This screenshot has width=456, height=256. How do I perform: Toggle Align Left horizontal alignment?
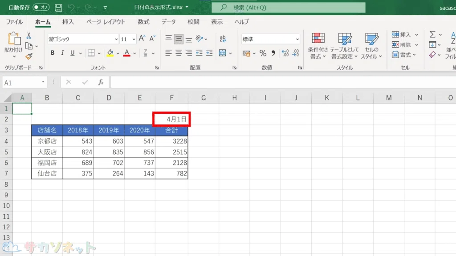click(168, 53)
